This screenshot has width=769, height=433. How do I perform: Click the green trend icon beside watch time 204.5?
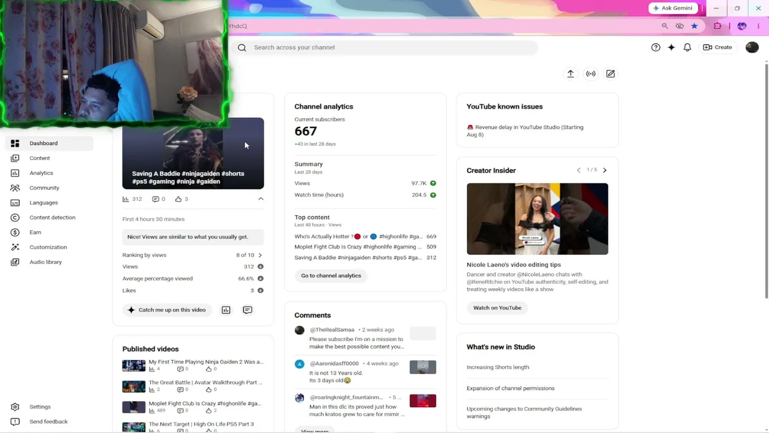click(433, 195)
